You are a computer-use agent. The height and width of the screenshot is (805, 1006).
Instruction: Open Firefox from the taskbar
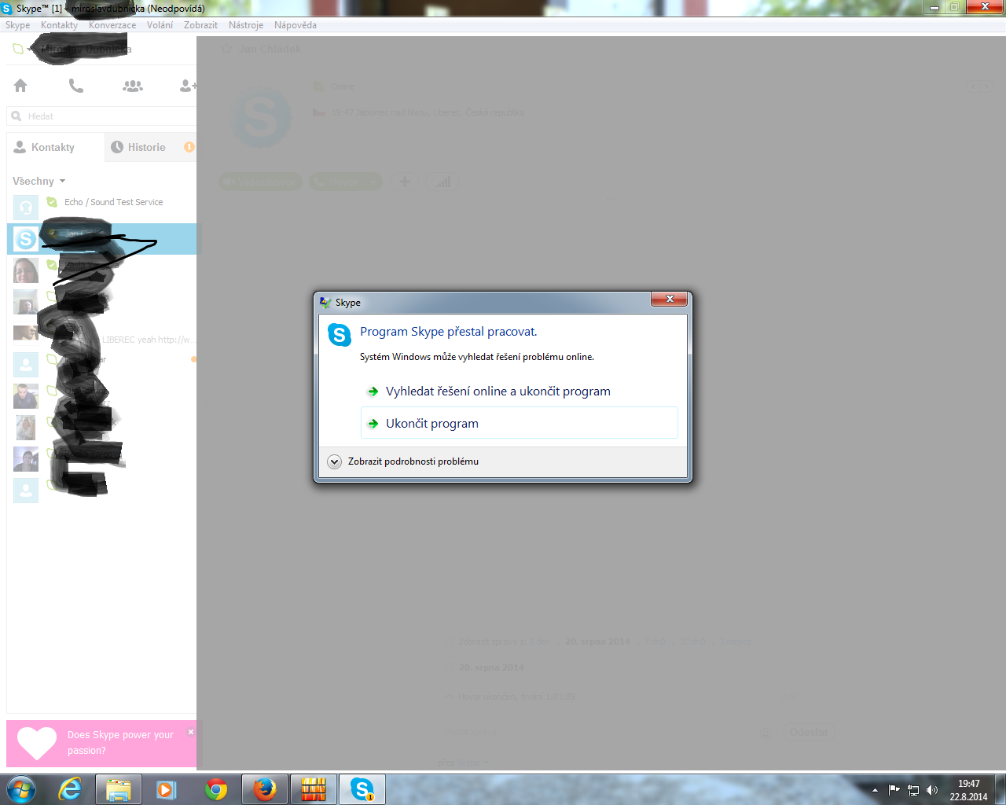pyautogui.click(x=265, y=788)
